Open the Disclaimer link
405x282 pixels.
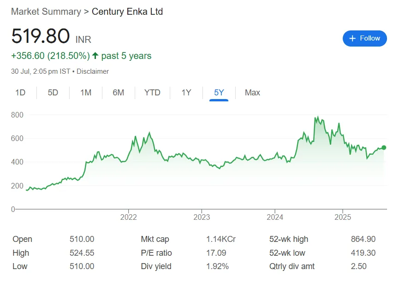(93, 71)
